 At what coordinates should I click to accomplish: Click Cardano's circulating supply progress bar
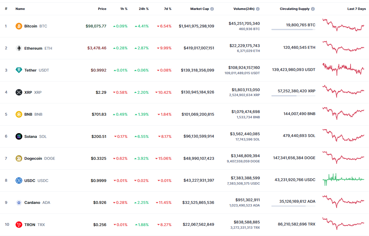[x=293, y=206]
